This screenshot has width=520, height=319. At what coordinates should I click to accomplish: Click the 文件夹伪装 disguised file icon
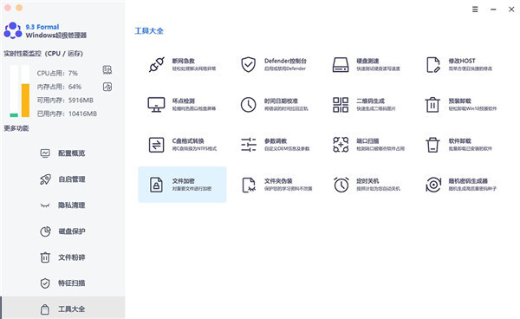click(249, 185)
